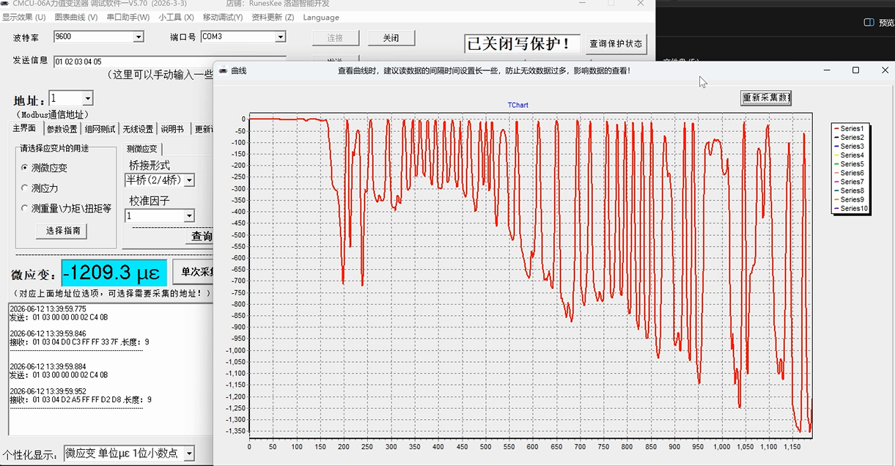Open the 说明书 tab
The image size is (895, 466).
point(172,129)
